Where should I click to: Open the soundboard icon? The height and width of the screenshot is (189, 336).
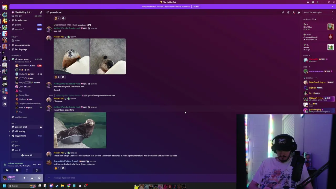(37, 170)
